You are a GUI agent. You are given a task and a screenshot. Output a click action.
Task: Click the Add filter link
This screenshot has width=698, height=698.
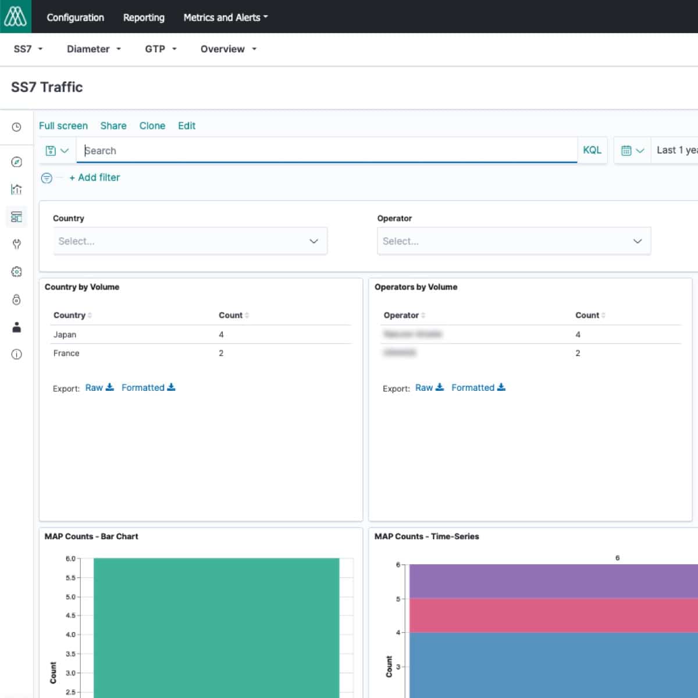tap(95, 177)
